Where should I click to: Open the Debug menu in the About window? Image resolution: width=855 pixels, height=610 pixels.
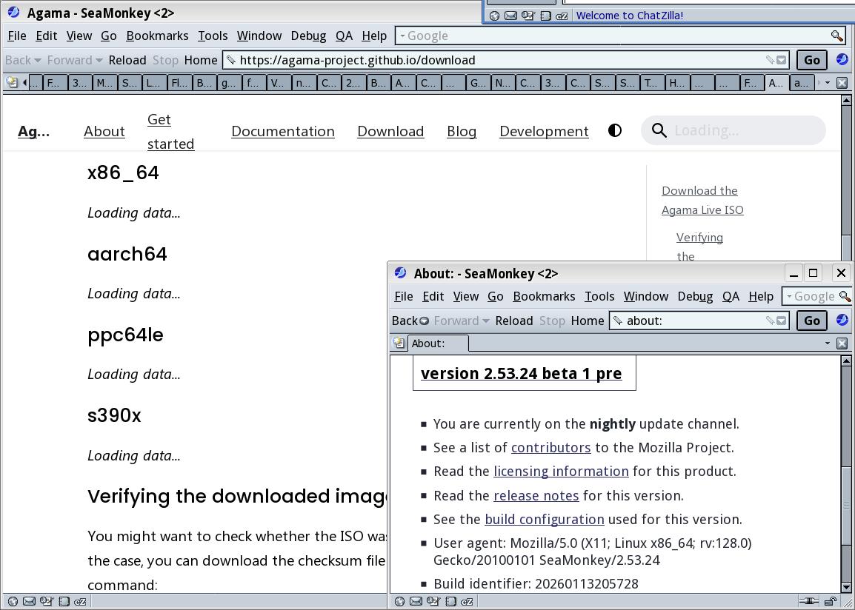tap(694, 296)
